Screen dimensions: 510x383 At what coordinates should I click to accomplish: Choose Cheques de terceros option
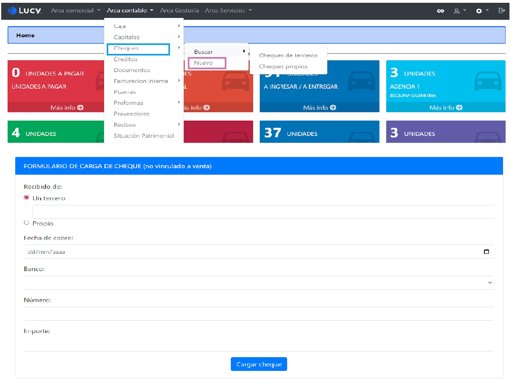pyautogui.click(x=288, y=56)
